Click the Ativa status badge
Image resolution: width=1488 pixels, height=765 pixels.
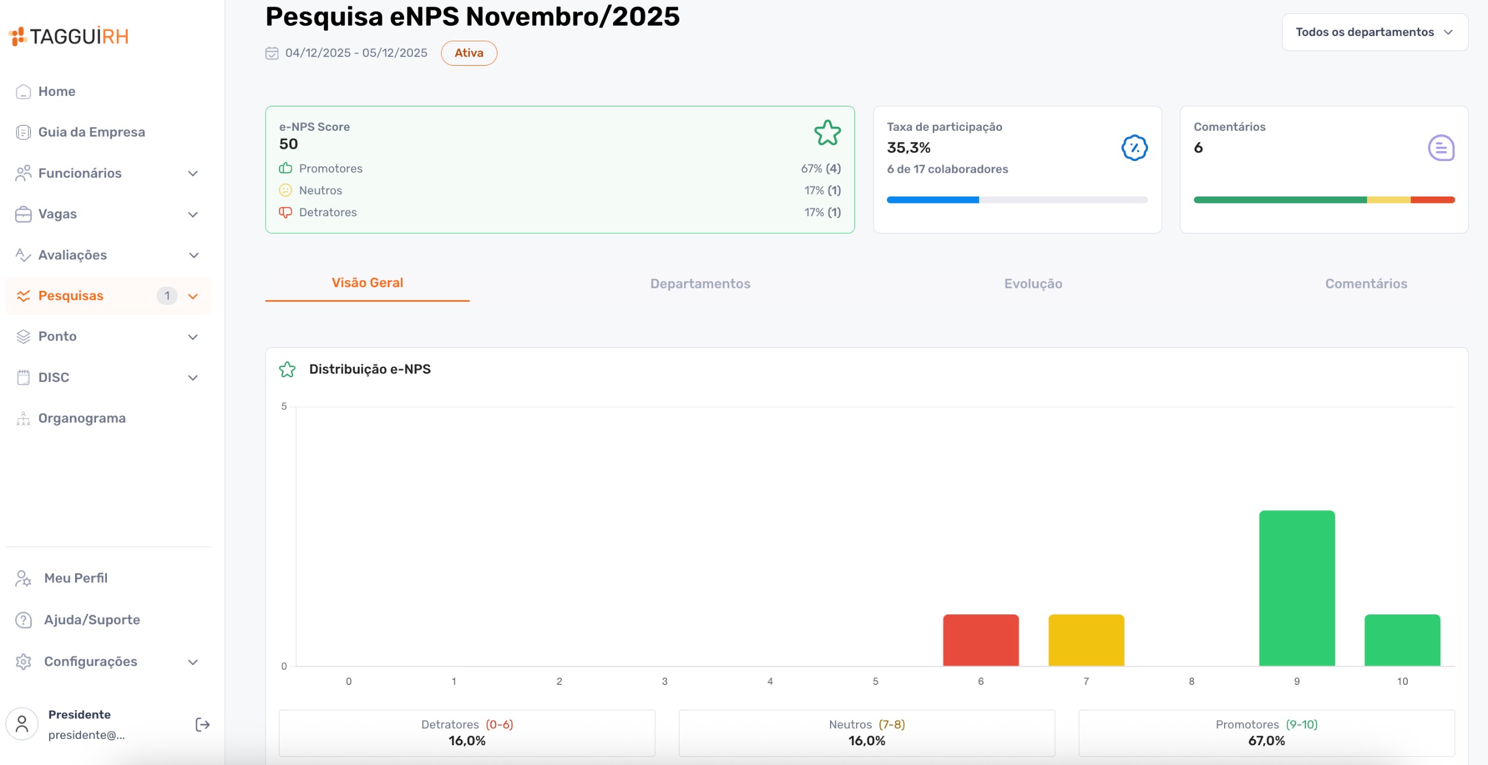[x=469, y=53]
